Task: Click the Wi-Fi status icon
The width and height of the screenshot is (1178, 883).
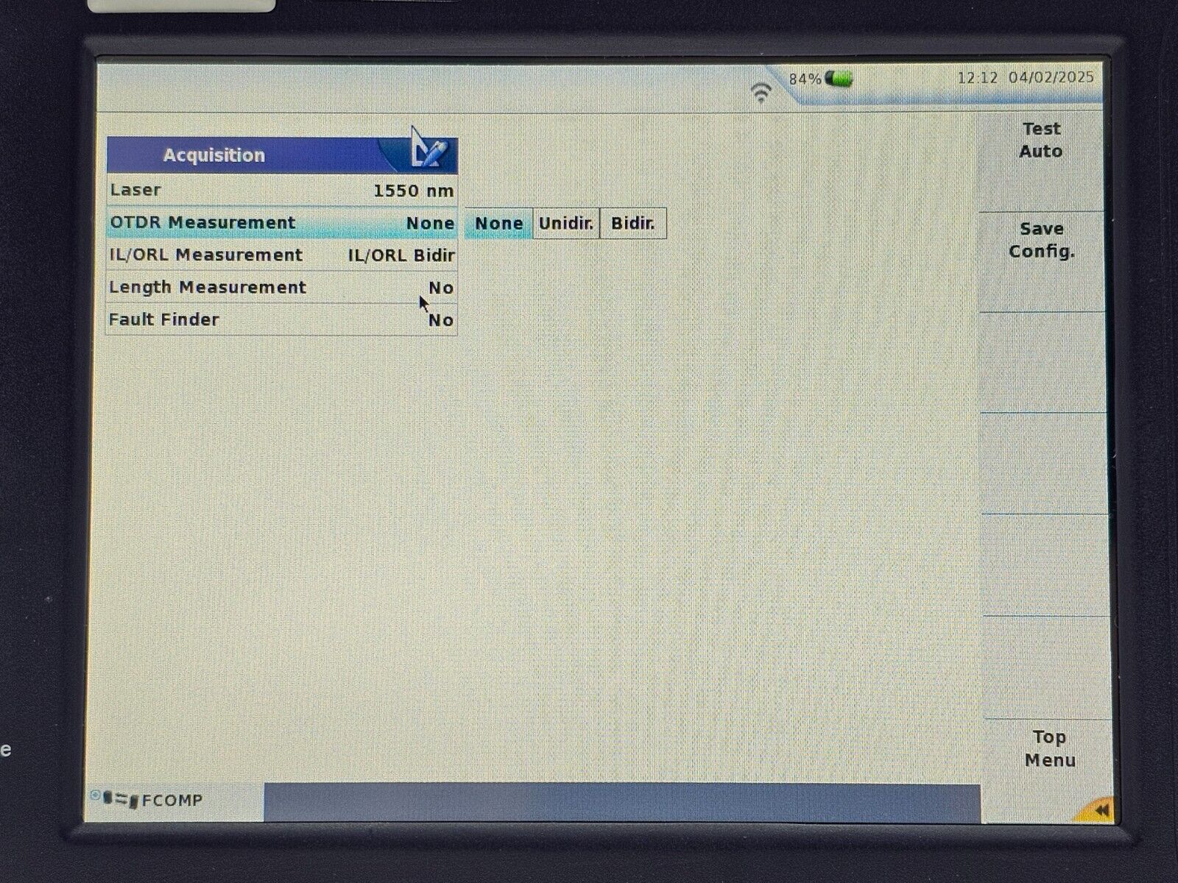Action: point(762,91)
